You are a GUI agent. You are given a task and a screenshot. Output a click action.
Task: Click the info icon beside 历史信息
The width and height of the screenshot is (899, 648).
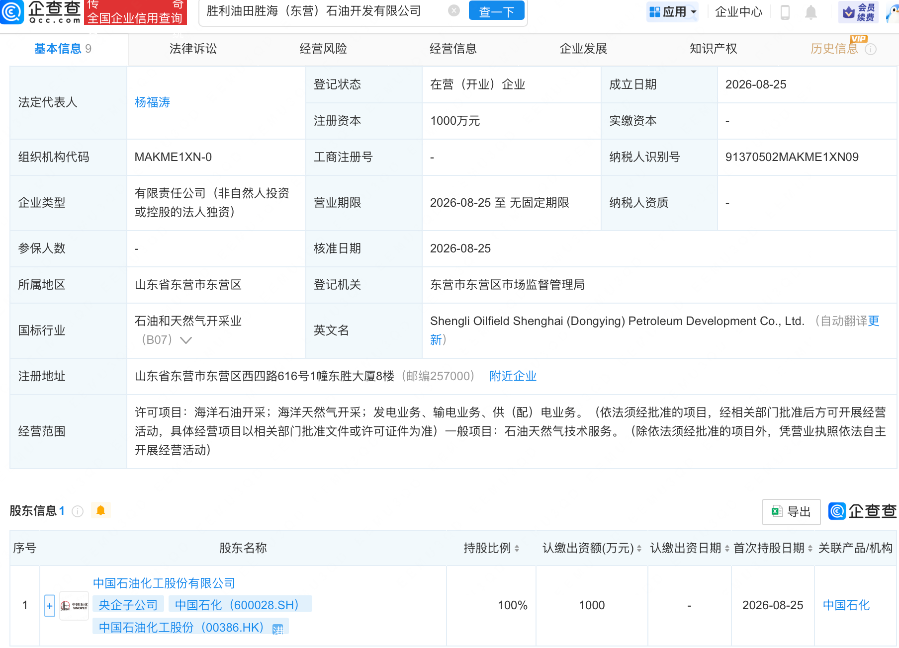[870, 49]
